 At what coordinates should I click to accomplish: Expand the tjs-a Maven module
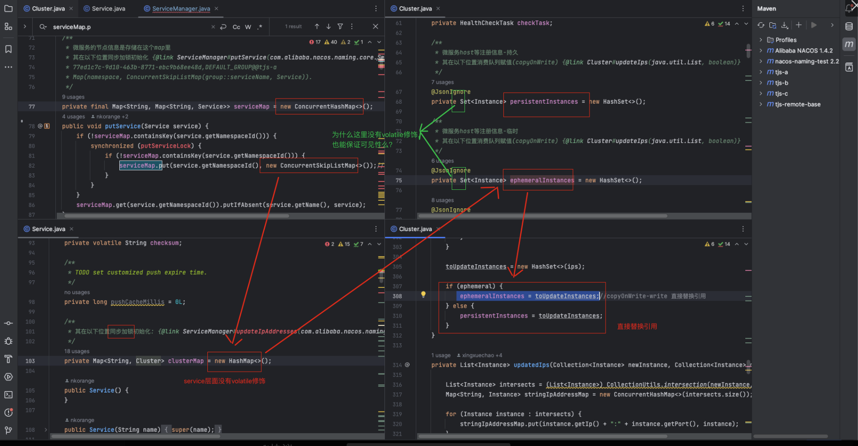coord(760,72)
